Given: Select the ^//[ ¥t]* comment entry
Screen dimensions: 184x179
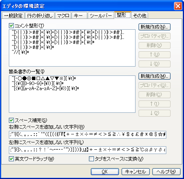Looking at the screenshot, I should tap(20, 52).
